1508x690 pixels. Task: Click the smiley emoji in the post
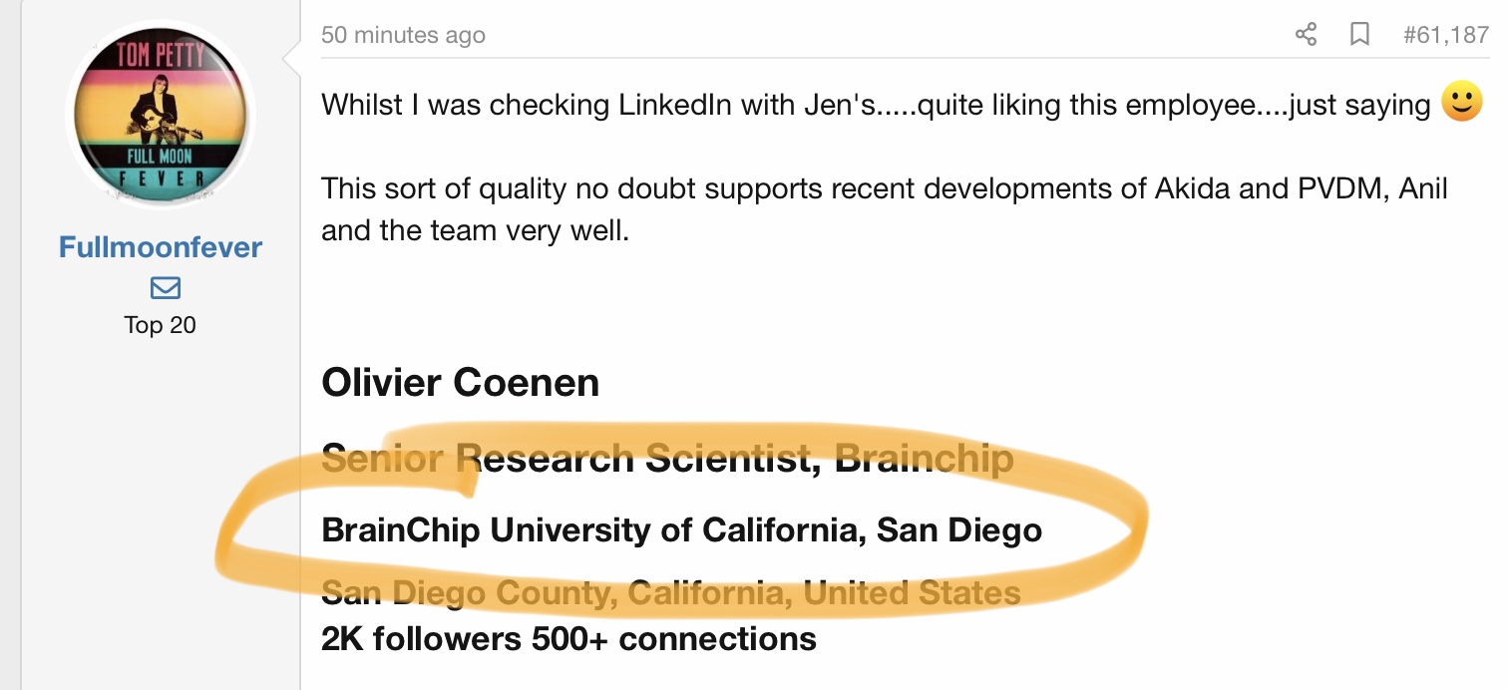pos(1462,102)
